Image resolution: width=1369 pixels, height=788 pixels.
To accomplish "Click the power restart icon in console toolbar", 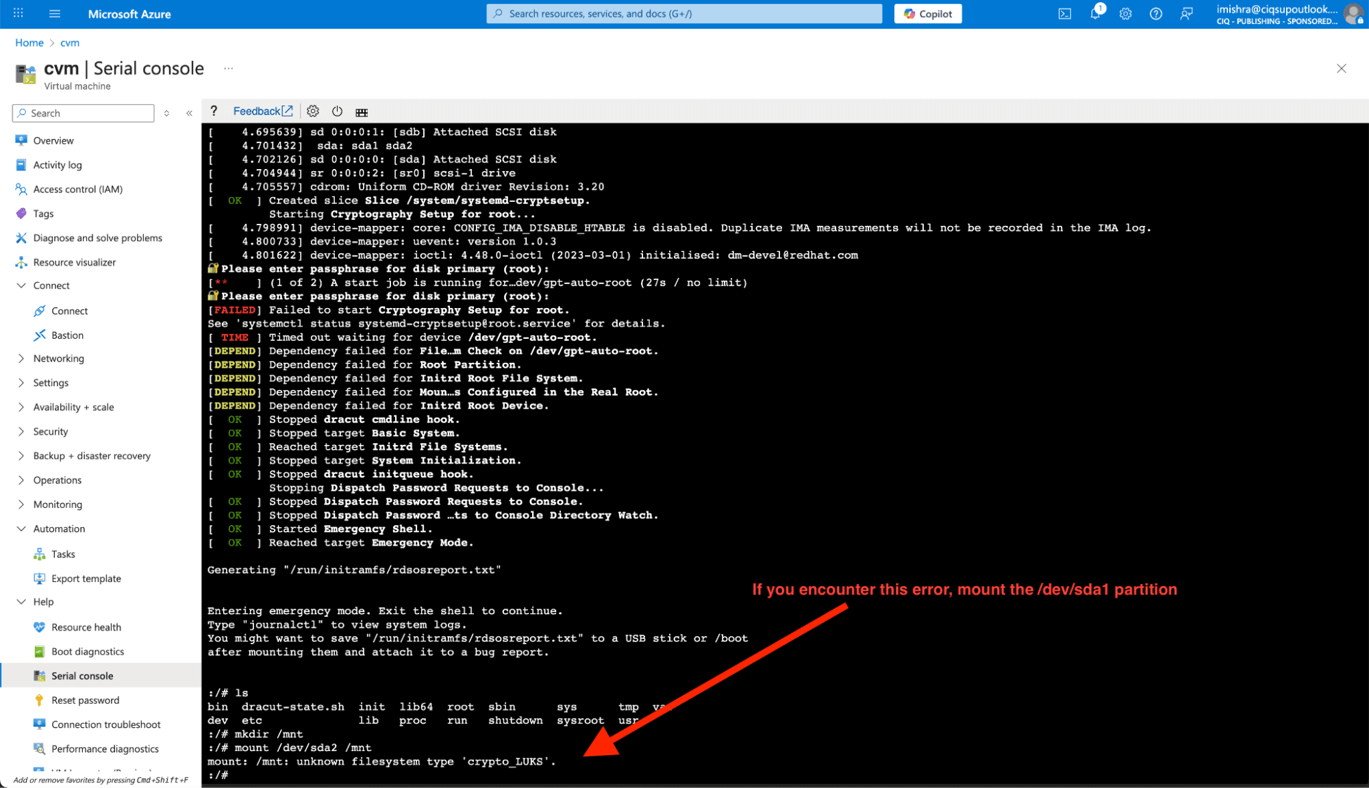I will pos(337,112).
